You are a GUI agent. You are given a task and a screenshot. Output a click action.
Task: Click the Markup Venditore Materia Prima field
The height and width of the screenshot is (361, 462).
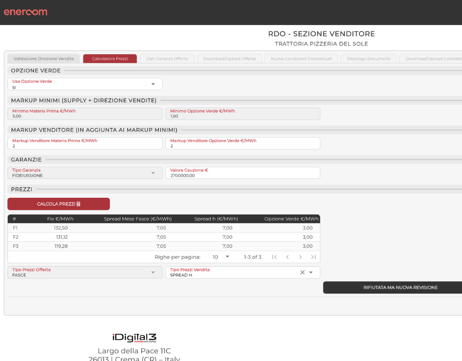[85, 143]
